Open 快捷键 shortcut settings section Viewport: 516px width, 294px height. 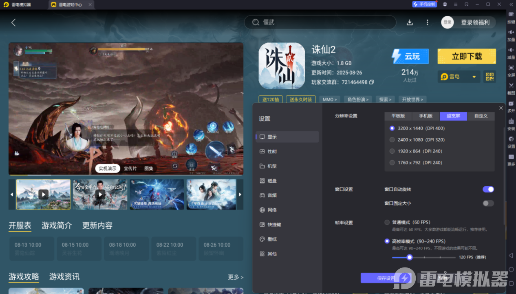point(287,225)
